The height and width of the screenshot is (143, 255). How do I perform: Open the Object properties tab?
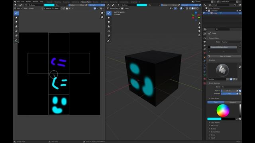204,57
